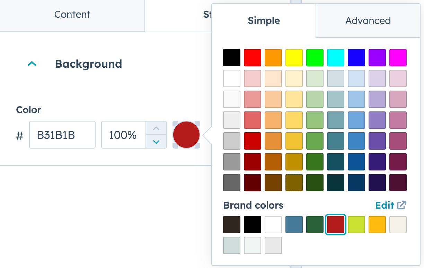
Task: Select the medium blue swatch in fifth row
Action: pyautogui.click(x=356, y=141)
